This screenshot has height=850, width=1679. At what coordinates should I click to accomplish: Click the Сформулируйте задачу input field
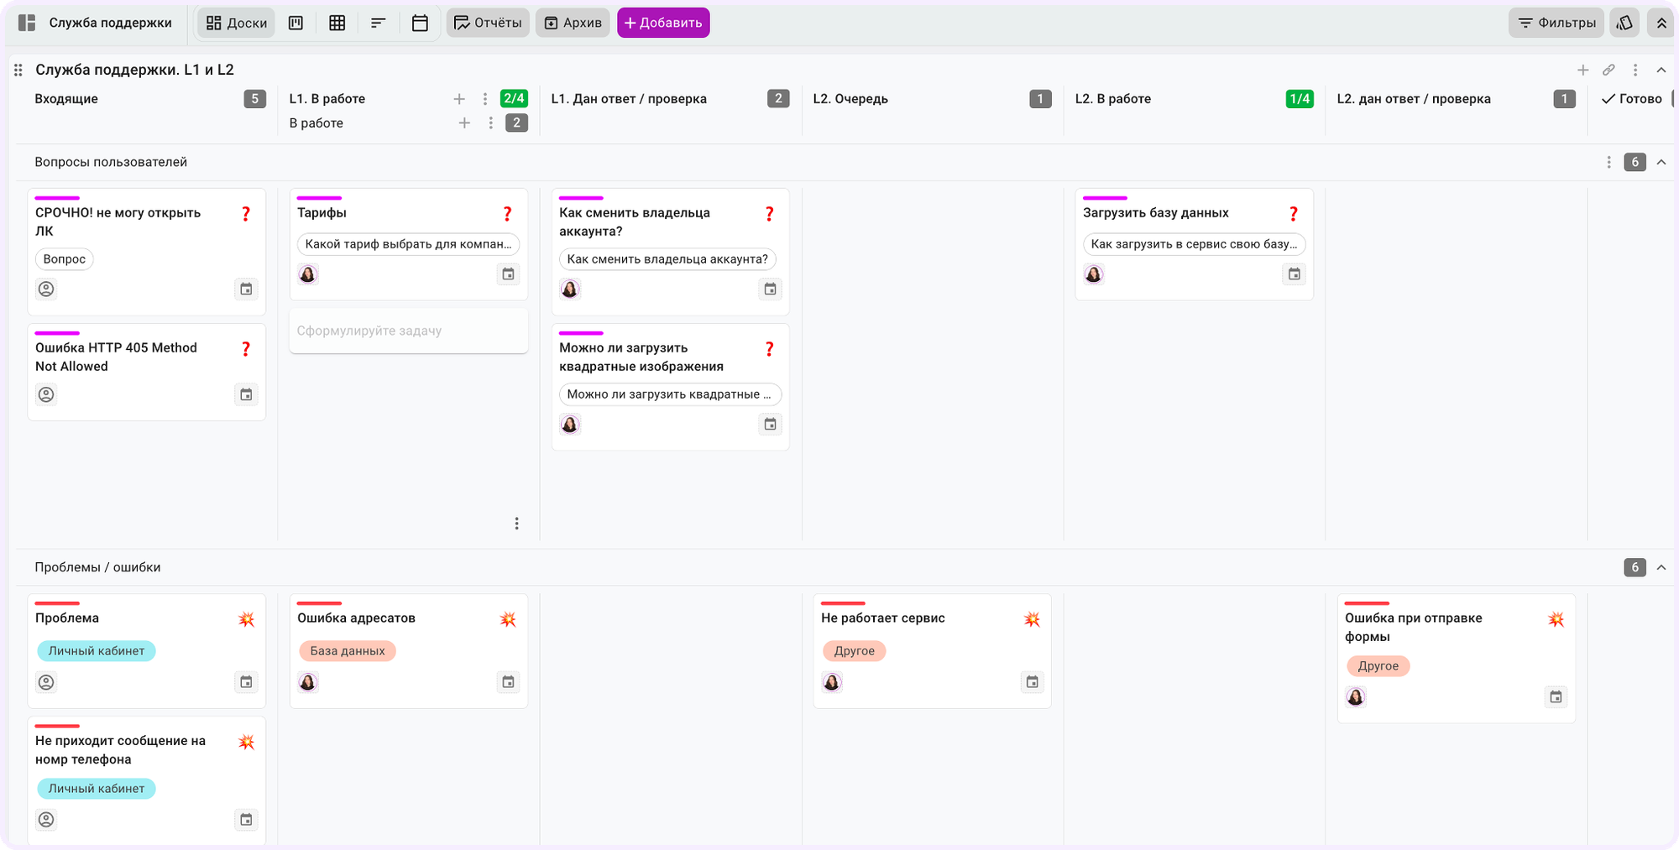[409, 331]
